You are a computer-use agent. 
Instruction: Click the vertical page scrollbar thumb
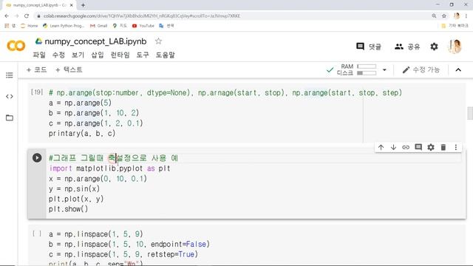(x=470, y=113)
